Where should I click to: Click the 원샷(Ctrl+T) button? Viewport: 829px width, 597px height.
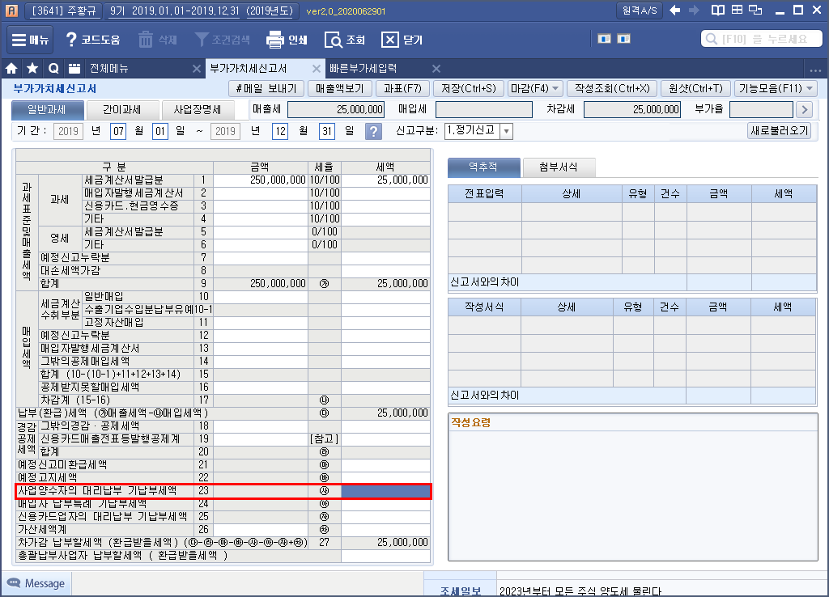pos(695,89)
